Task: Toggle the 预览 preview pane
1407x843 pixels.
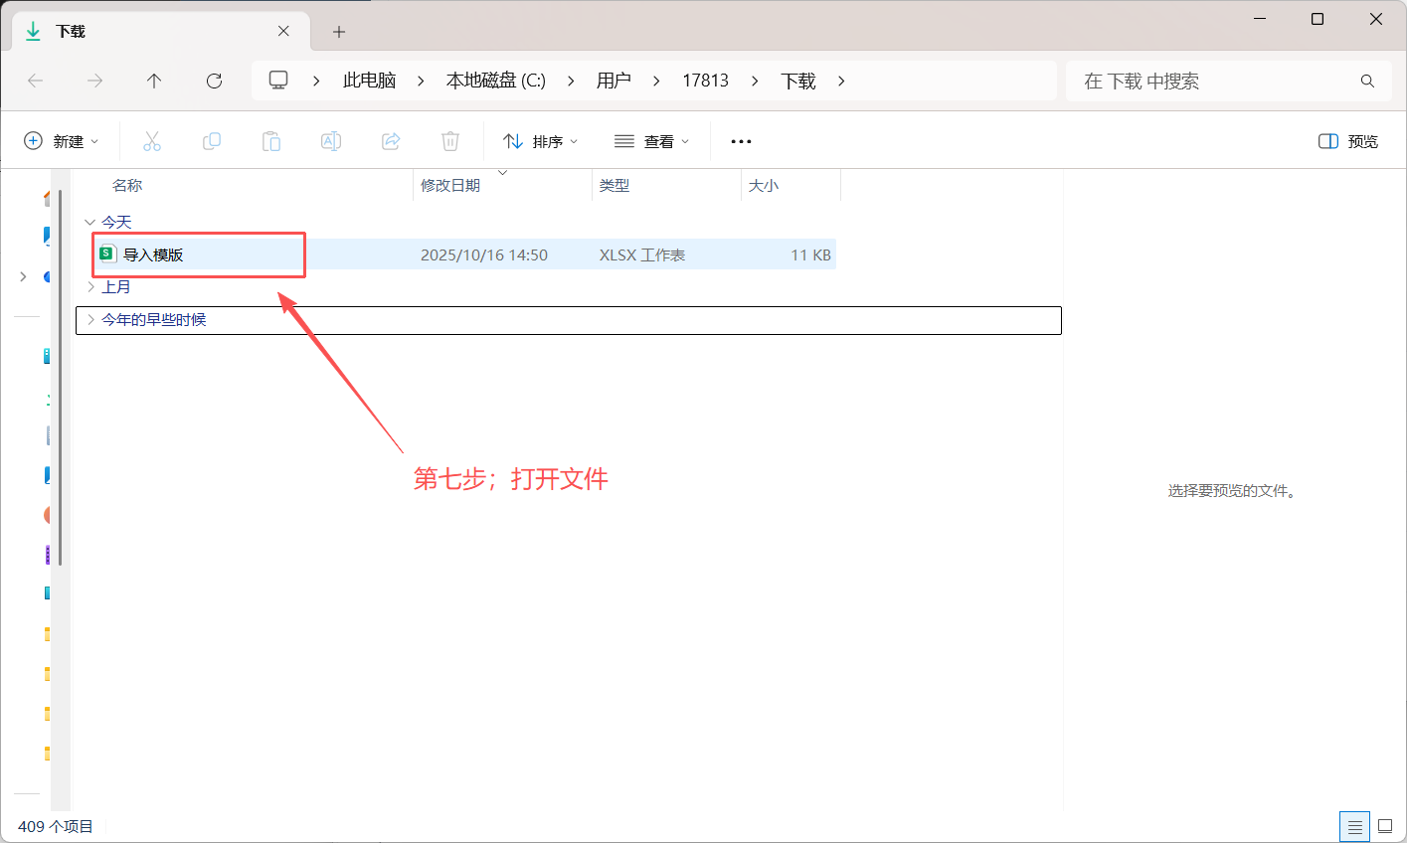Action: (x=1348, y=141)
